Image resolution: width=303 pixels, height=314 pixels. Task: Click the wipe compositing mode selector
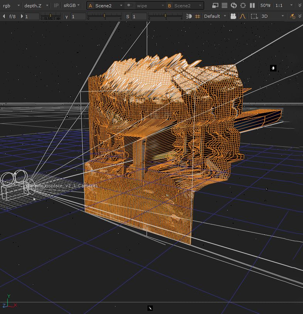145,6
